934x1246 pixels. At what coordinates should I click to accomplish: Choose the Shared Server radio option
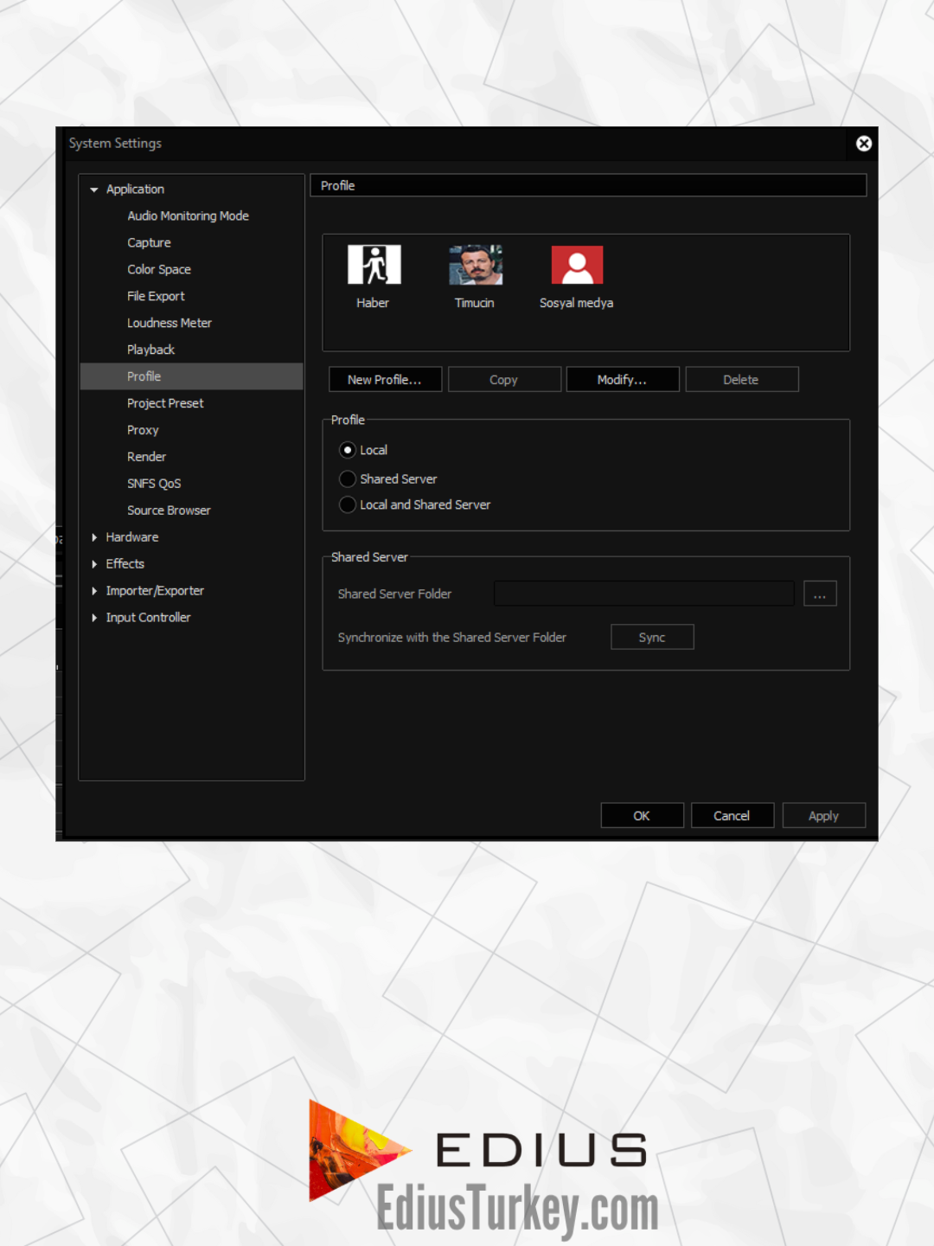pos(348,478)
